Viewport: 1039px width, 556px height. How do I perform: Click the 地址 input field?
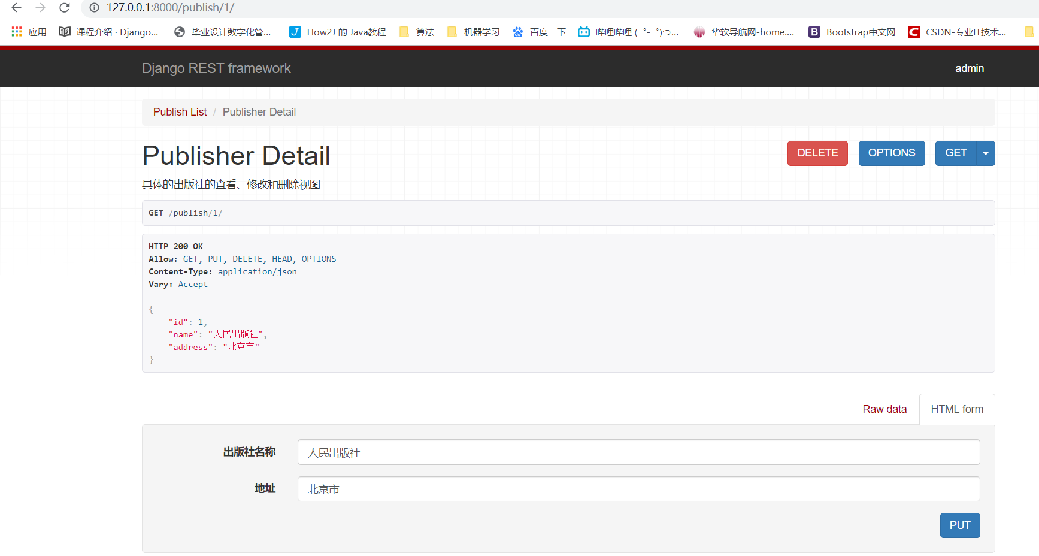point(638,489)
